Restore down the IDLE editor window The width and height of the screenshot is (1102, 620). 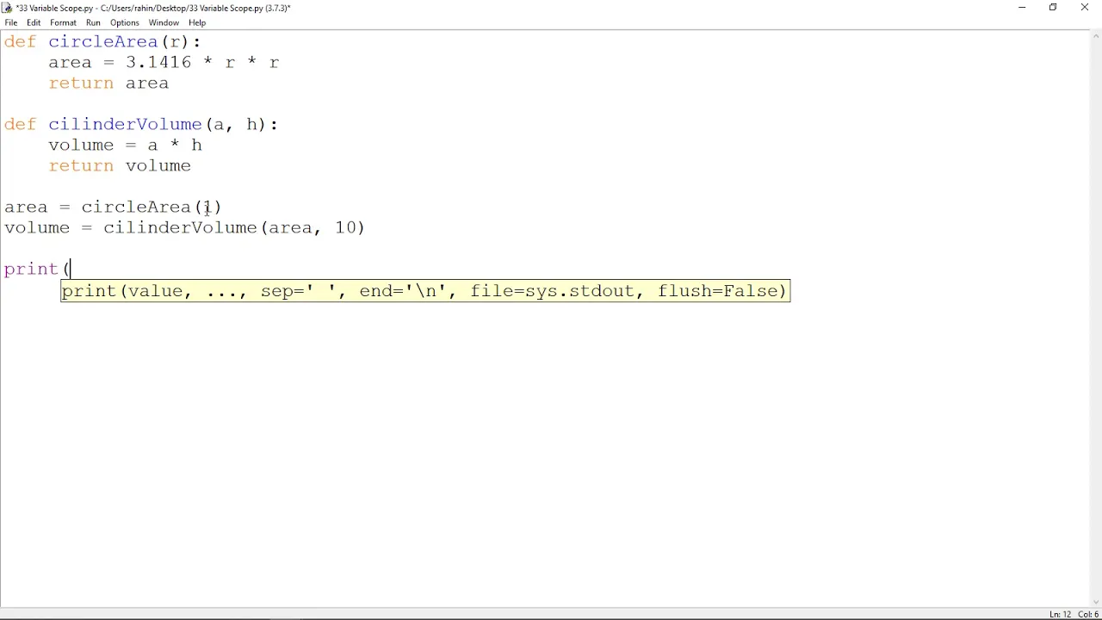(x=1053, y=8)
